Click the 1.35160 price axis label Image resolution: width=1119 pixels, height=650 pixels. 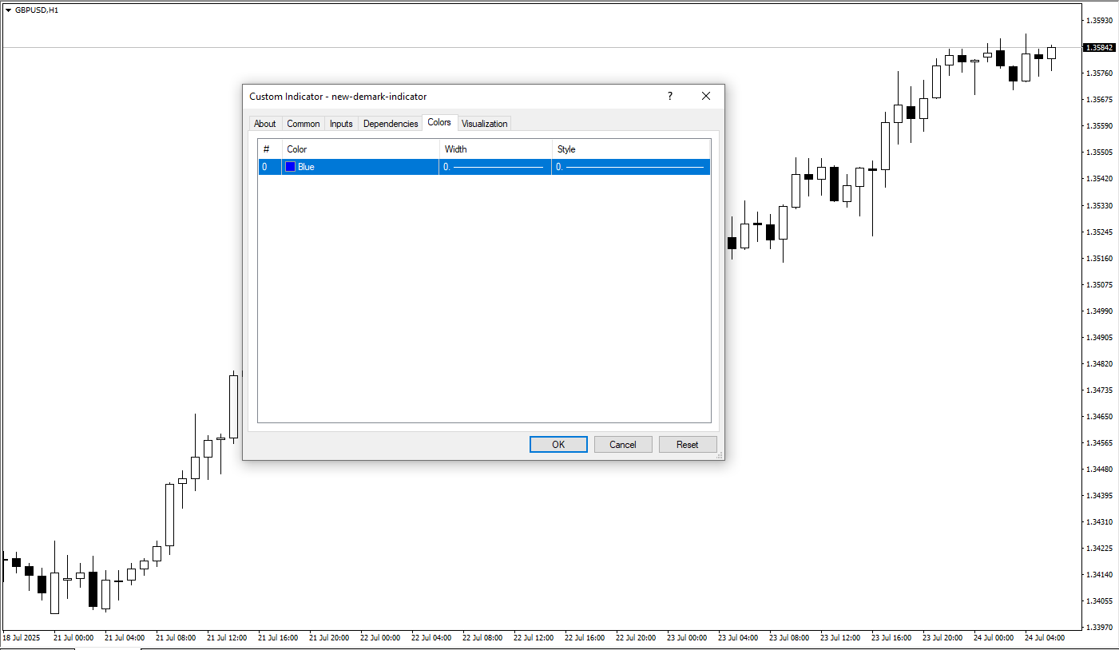(x=1099, y=259)
